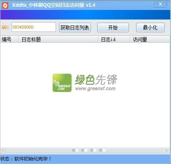Click the www.greenxf.com watermark URL

click(x=95, y=88)
